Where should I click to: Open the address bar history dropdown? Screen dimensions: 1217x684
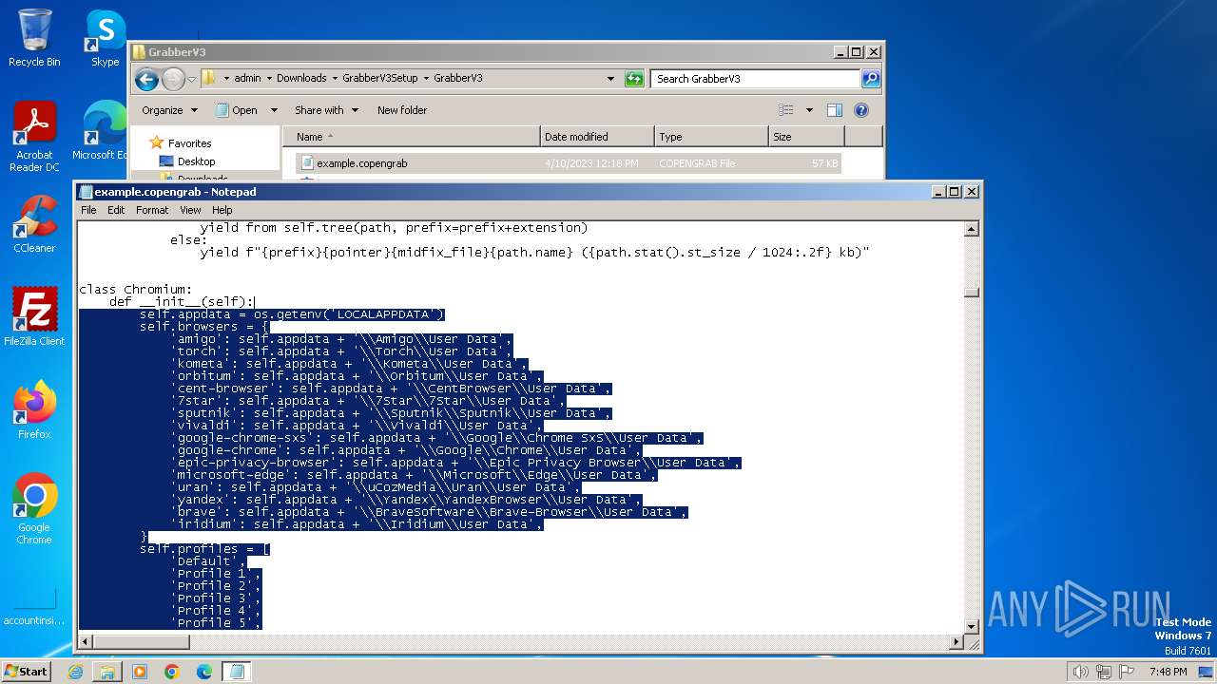pyautogui.click(x=610, y=79)
